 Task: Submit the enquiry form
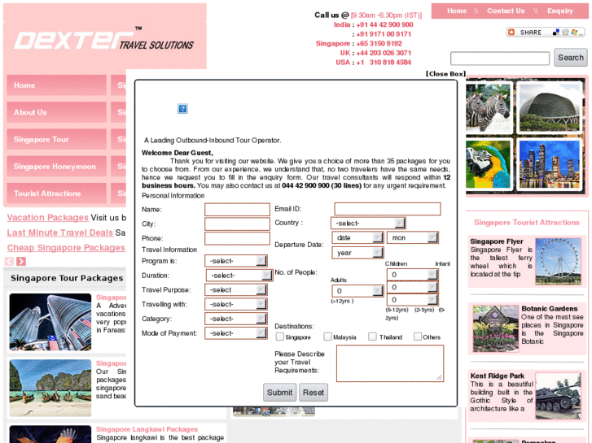pyautogui.click(x=279, y=393)
